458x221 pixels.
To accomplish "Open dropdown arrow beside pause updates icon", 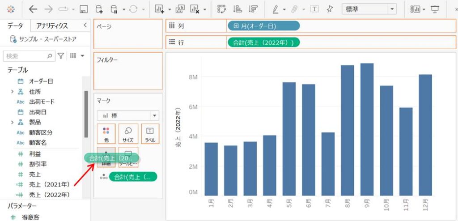I will [x=124, y=10].
